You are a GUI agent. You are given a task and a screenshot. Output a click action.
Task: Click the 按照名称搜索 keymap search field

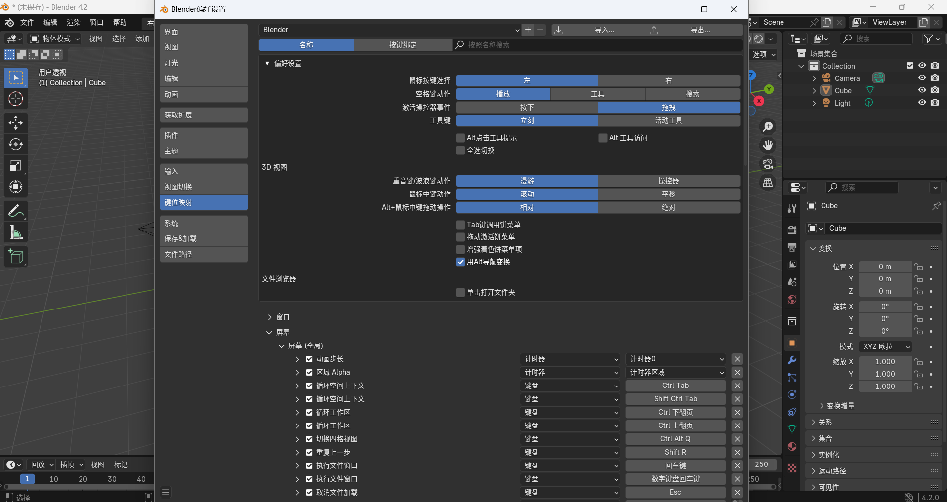(598, 45)
